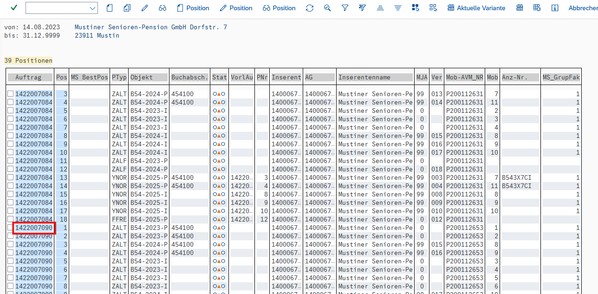Click the deselect all rows icon

click(433, 8)
